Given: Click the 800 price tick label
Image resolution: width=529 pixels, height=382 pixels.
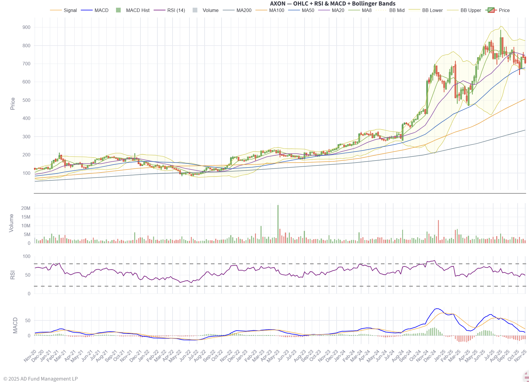Looking at the screenshot, I should (x=26, y=46).
